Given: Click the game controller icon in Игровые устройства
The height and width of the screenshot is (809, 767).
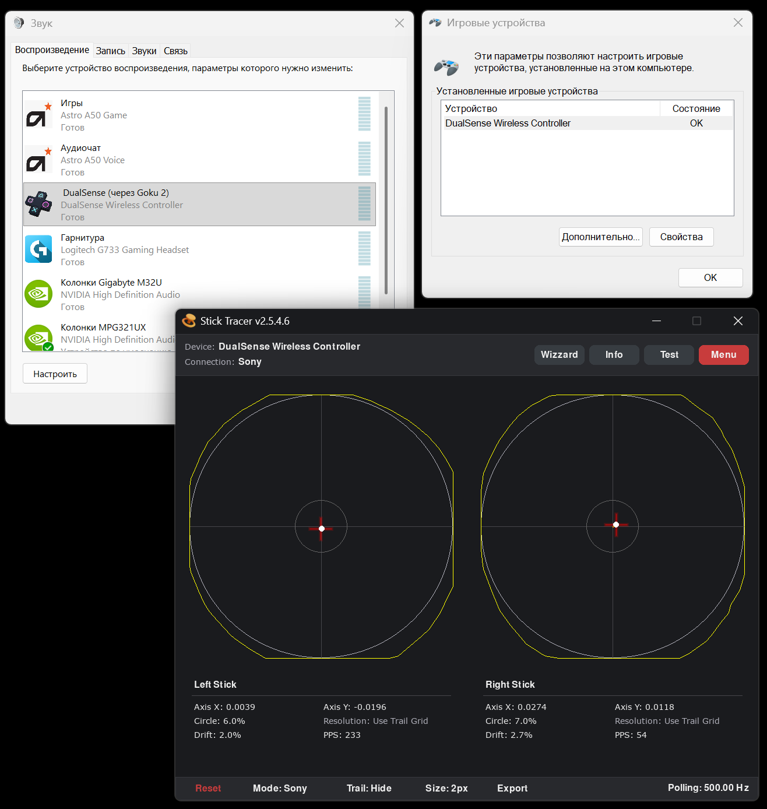Looking at the screenshot, I should point(446,67).
